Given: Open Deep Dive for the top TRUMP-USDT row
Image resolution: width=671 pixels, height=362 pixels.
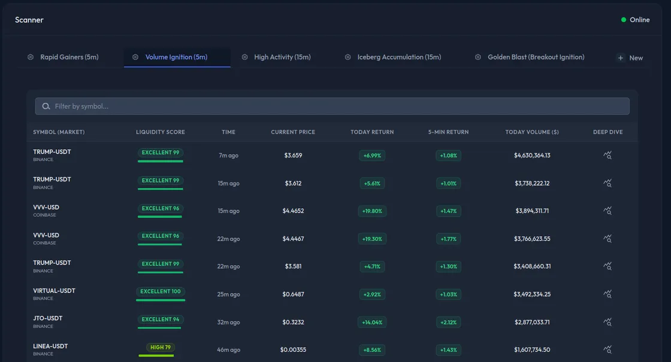Looking at the screenshot, I should click(607, 155).
